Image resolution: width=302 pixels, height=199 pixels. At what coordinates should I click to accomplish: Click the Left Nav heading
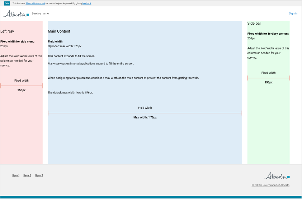pyautogui.click(x=7, y=31)
